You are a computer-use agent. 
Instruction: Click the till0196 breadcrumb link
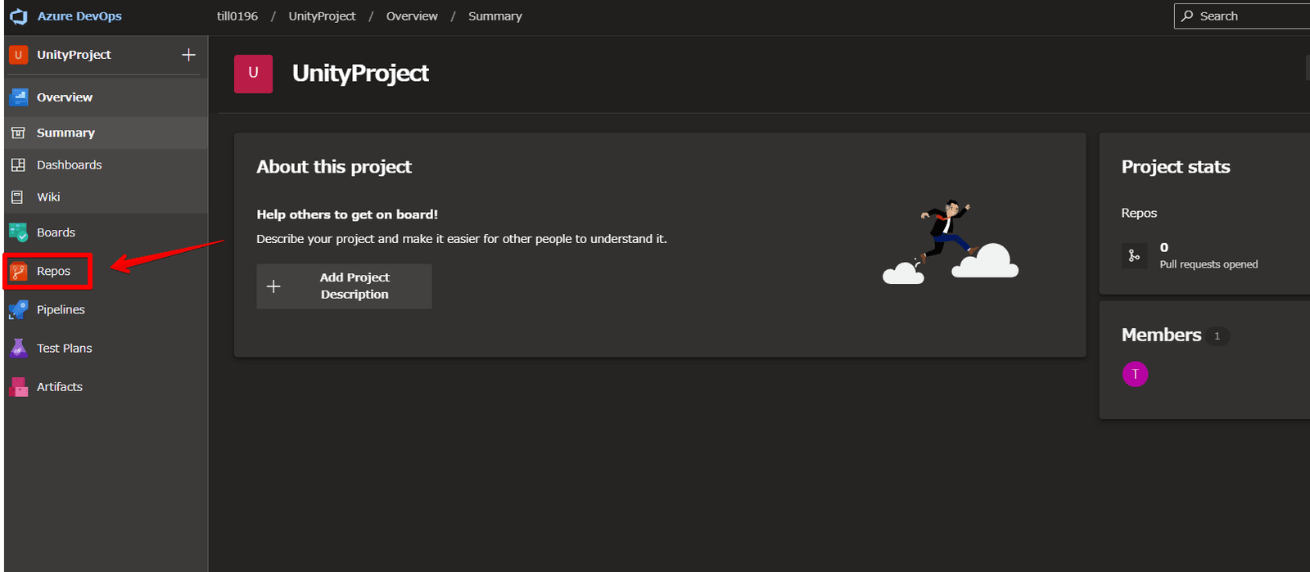click(x=237, y=16)
